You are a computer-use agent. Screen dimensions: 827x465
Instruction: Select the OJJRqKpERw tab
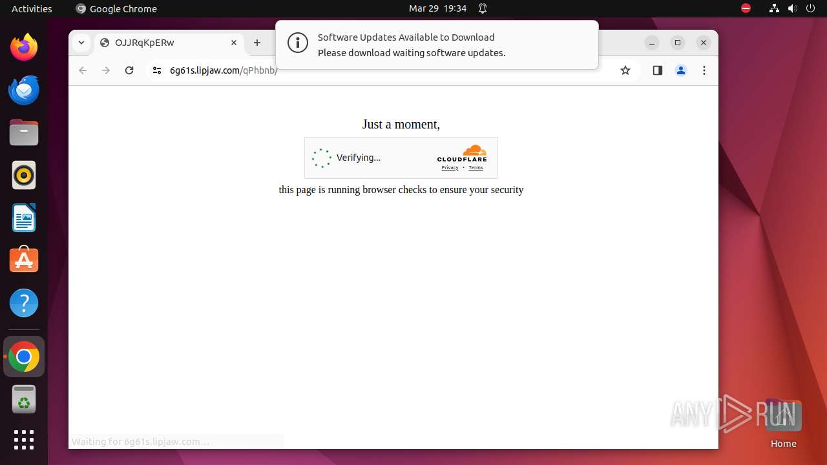[169, 43]
